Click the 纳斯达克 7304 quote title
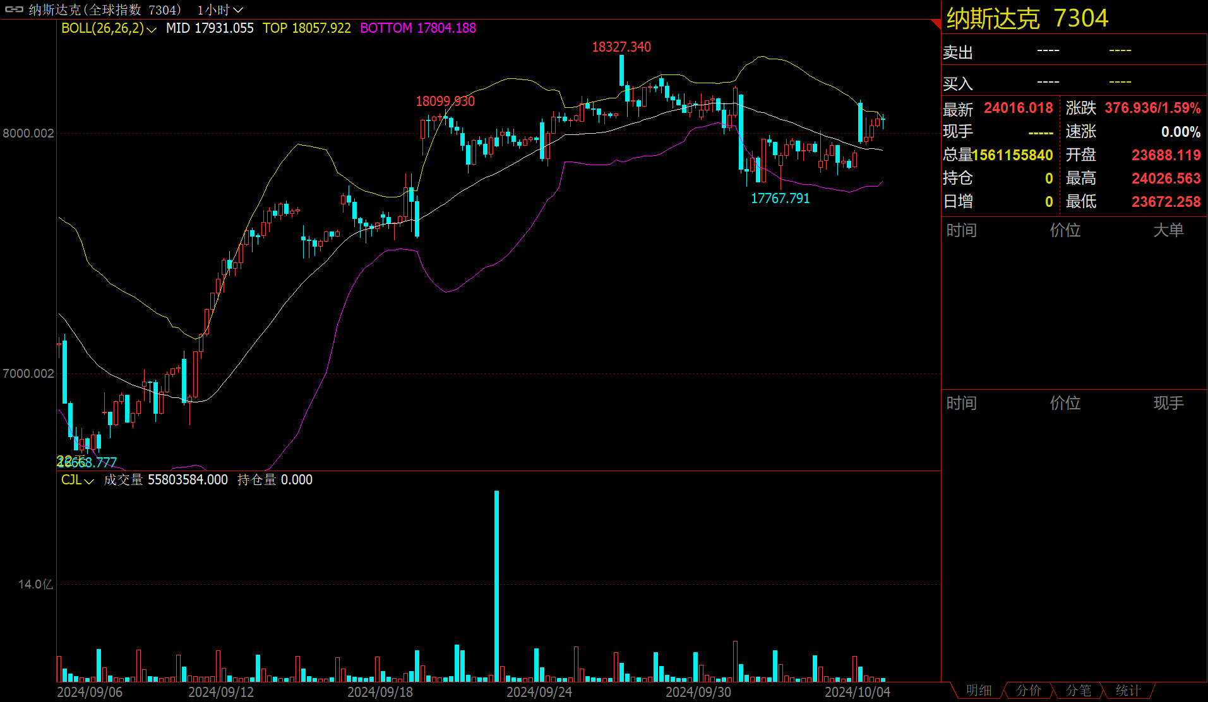This screenshot has height=702, width=1208. [x=1027, y=18]
